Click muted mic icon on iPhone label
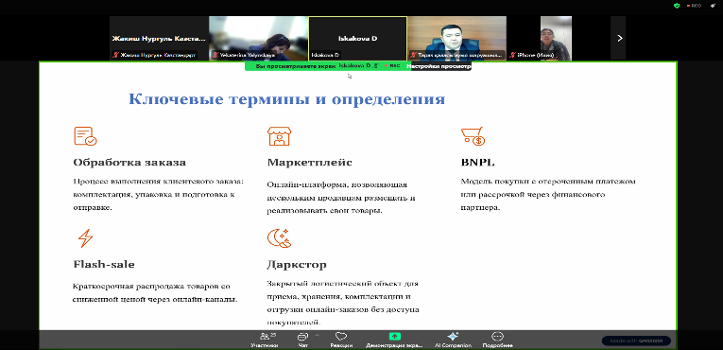 tap(513, 55)
